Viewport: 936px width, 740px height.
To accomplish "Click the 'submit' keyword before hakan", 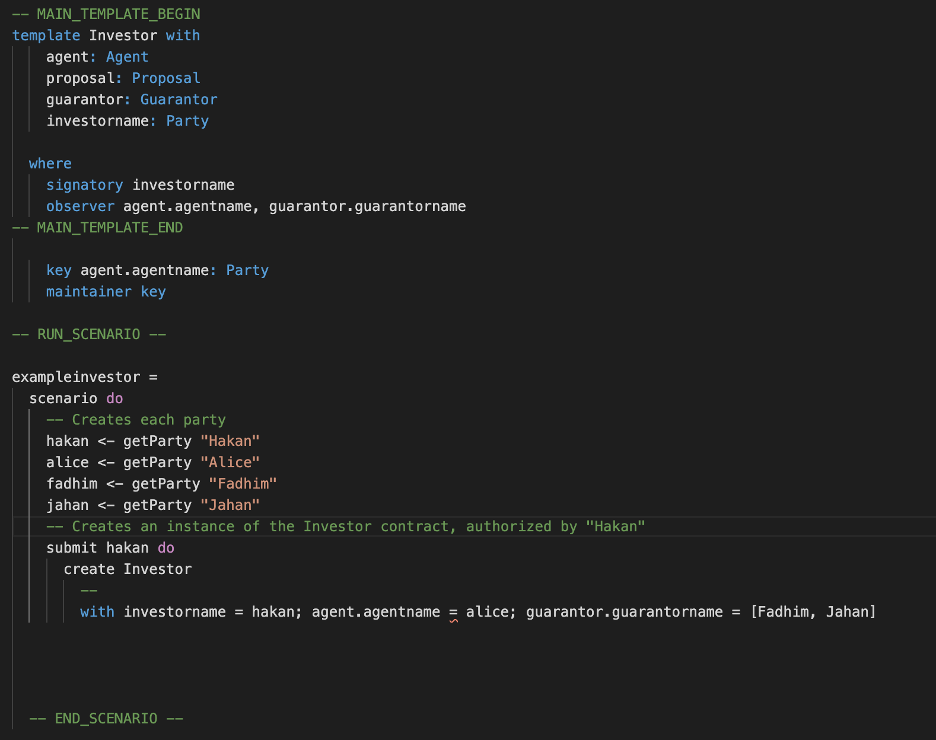I will point(71,548).
